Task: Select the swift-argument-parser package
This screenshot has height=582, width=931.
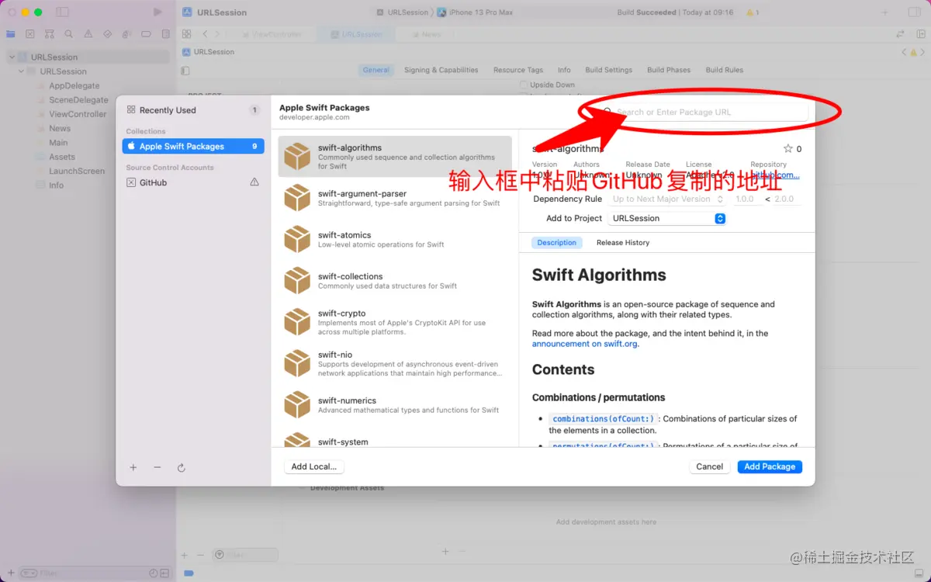Action: (395, 198)
